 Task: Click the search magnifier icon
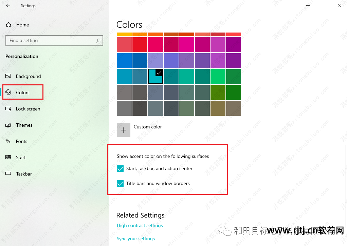click(98, 40)
